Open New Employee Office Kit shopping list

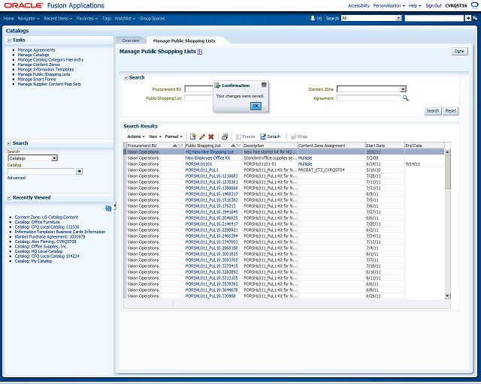(x=207, y=158)
